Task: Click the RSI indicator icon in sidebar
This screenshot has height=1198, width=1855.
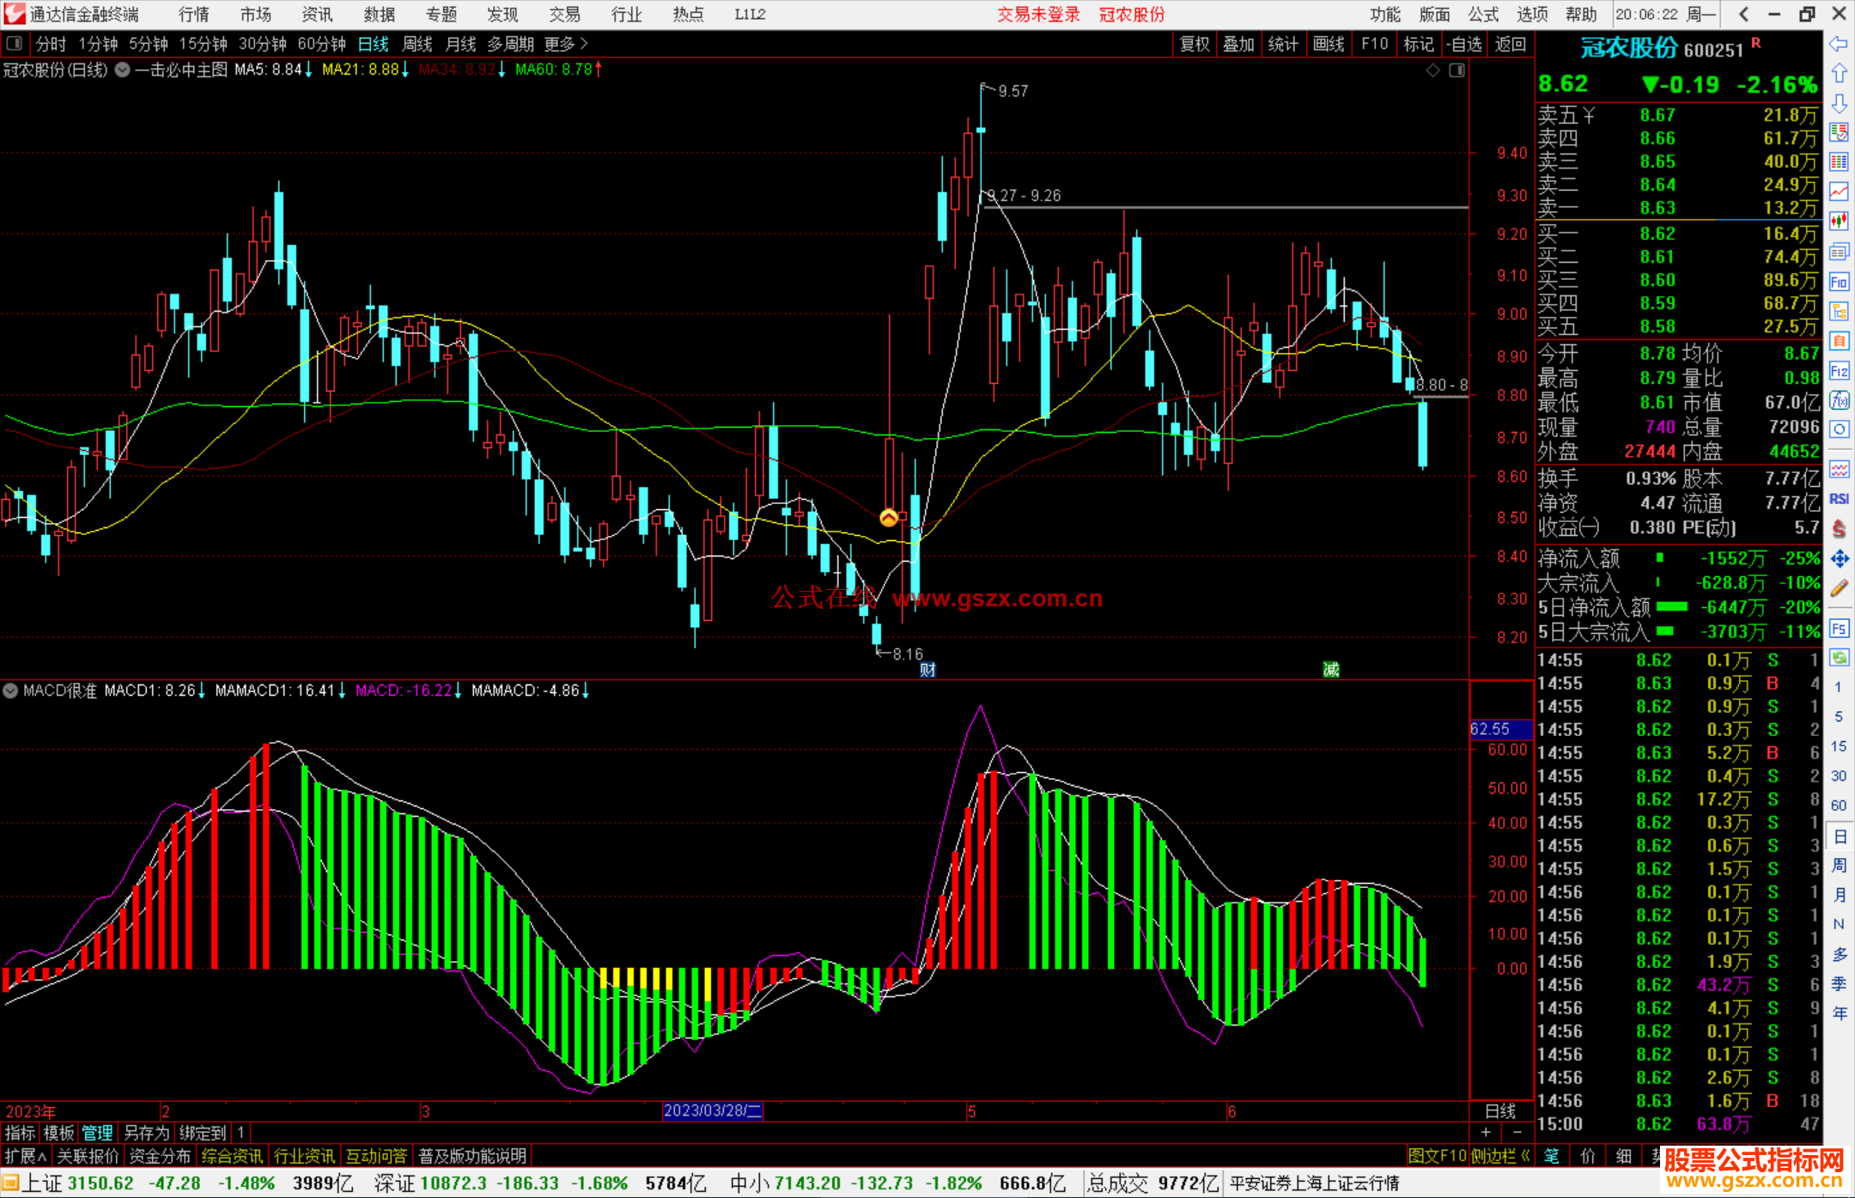Action: click(x=1839, y=499)
